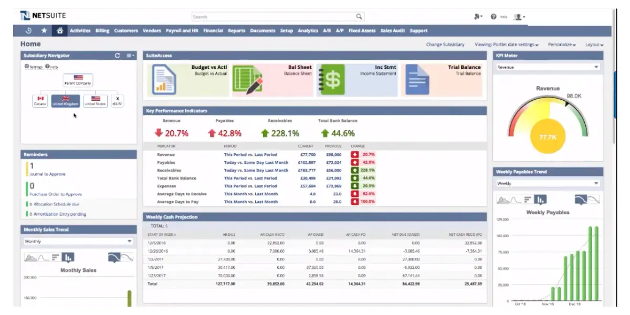Select the United Kingdom subsidiary node
630x315 pixels.
pos(66,101)
